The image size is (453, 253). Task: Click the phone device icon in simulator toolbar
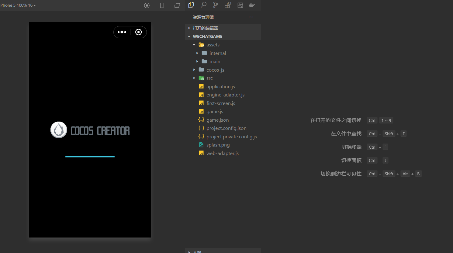162,5
